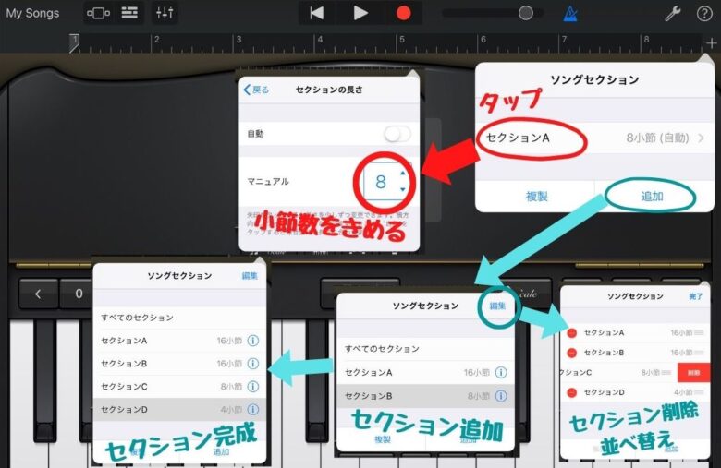Select すべてのセクション in two-section list popup
The width and height of the screenshot is (721, 468).
[x=425, y=349]
